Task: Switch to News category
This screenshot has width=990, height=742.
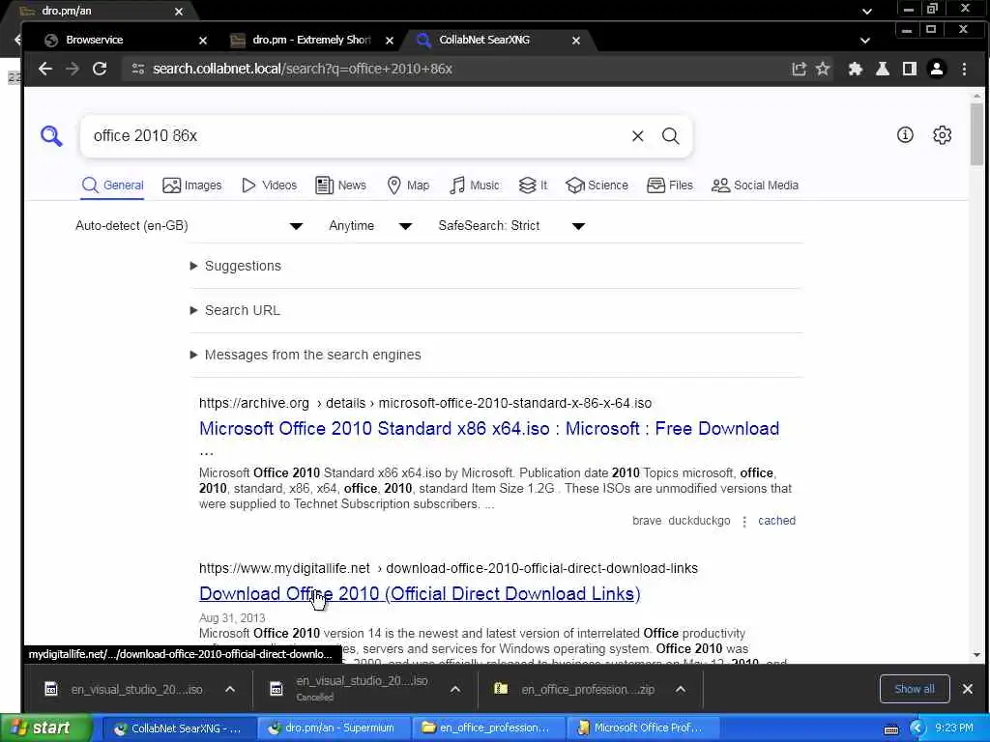Action: pos(341,185)
